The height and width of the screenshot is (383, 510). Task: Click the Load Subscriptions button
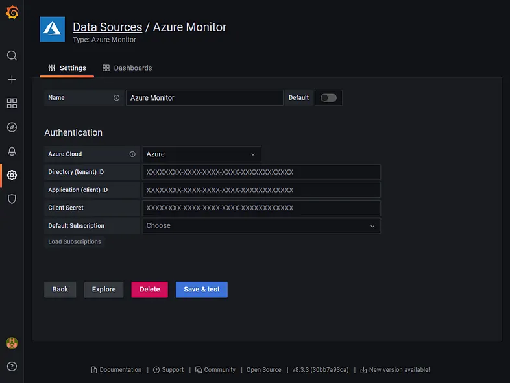click(x=75, y=241)
